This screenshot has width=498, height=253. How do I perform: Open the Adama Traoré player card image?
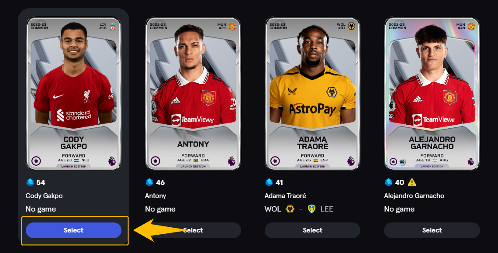tap(312, 94)
